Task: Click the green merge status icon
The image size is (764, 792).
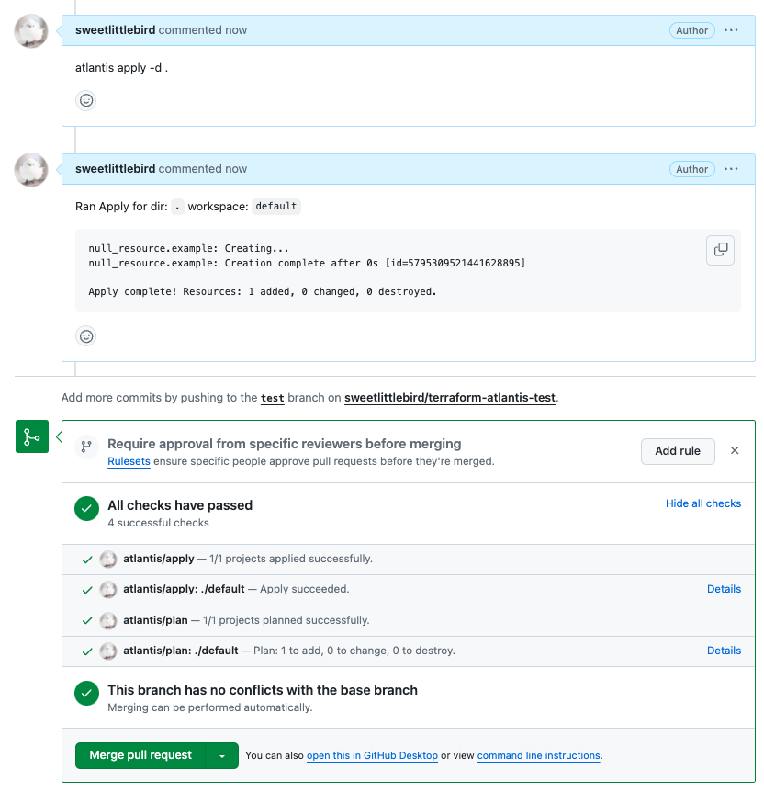Action: click(x=32, y=436)
